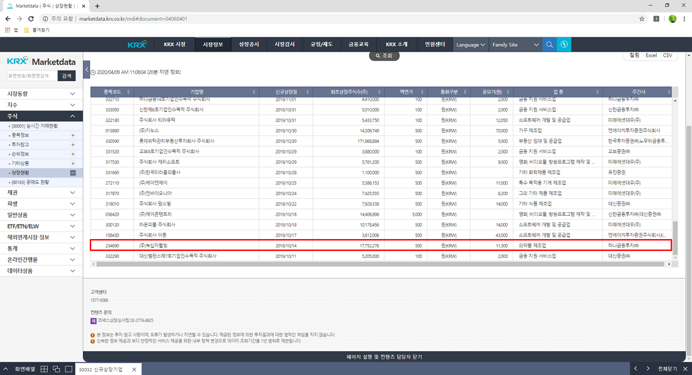Go to the next tab with right arrow

pos(648,369)
